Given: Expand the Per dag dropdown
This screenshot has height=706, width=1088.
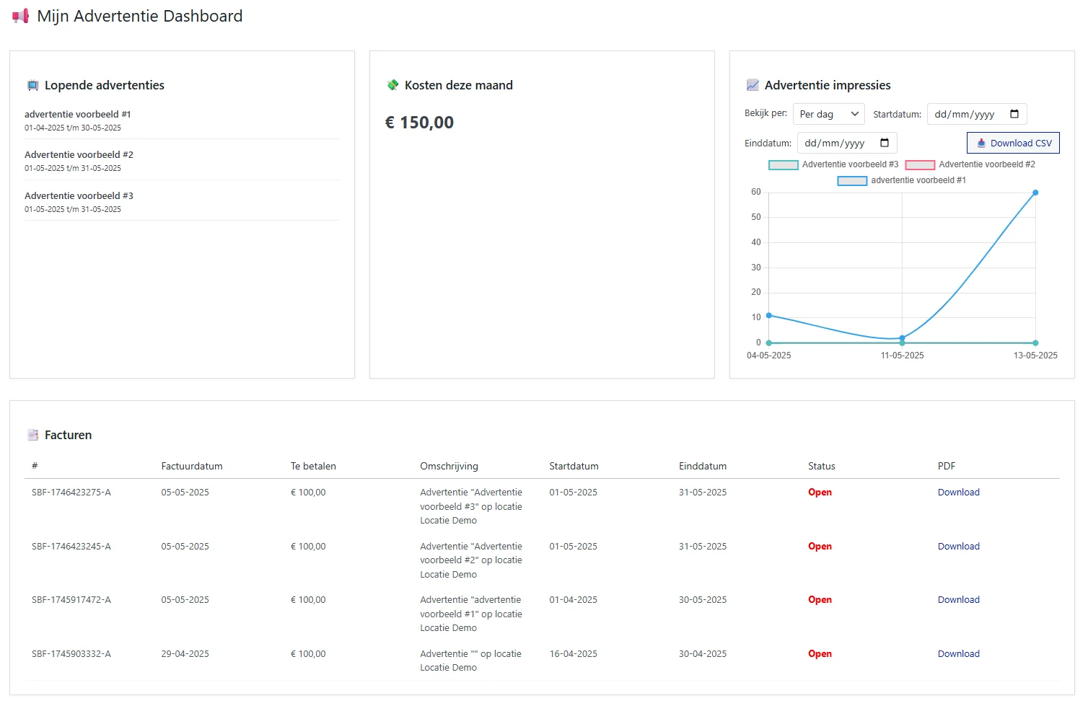Looking at the screenshot, I should tap(828, 114).
